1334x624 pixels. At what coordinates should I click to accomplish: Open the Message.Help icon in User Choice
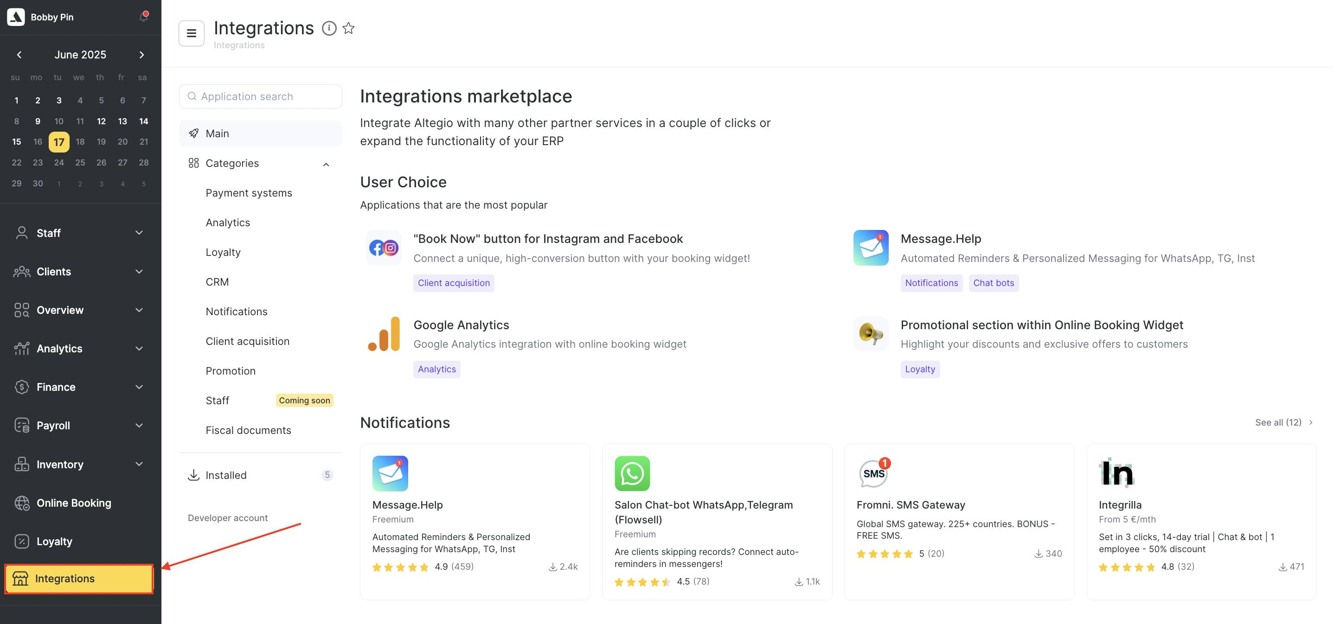[871, 247]
